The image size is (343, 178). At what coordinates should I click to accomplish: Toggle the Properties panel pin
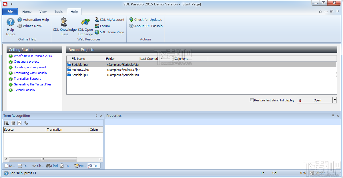333,116
